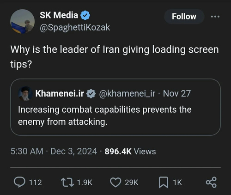Click the reply speech bubble icon

tap(19, 182)
